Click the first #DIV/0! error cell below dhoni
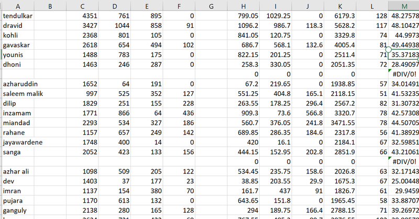 404,74
